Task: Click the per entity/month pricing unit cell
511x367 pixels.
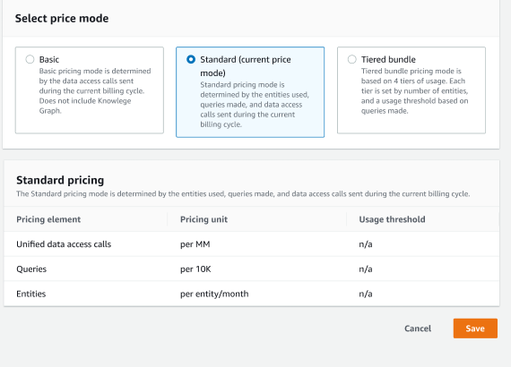Action: pos(214,294)
